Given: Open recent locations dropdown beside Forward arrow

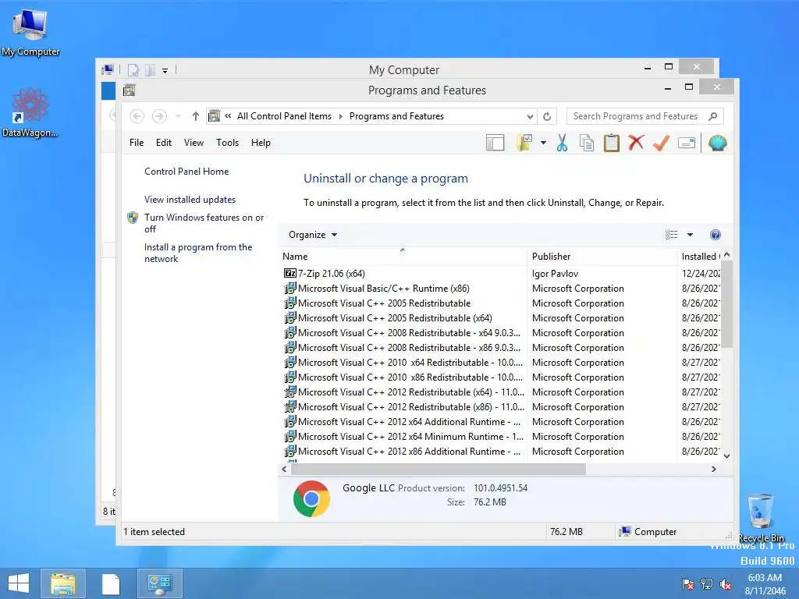Looking at the screenshot, I should point(178,117).
